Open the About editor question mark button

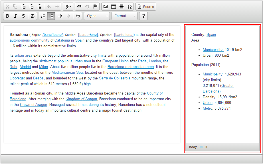pyautogui.click(x=143, y=16)
